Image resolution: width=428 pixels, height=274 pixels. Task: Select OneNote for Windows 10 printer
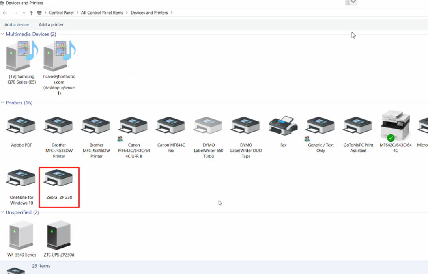pyautogui.click(x=22, y=187)
